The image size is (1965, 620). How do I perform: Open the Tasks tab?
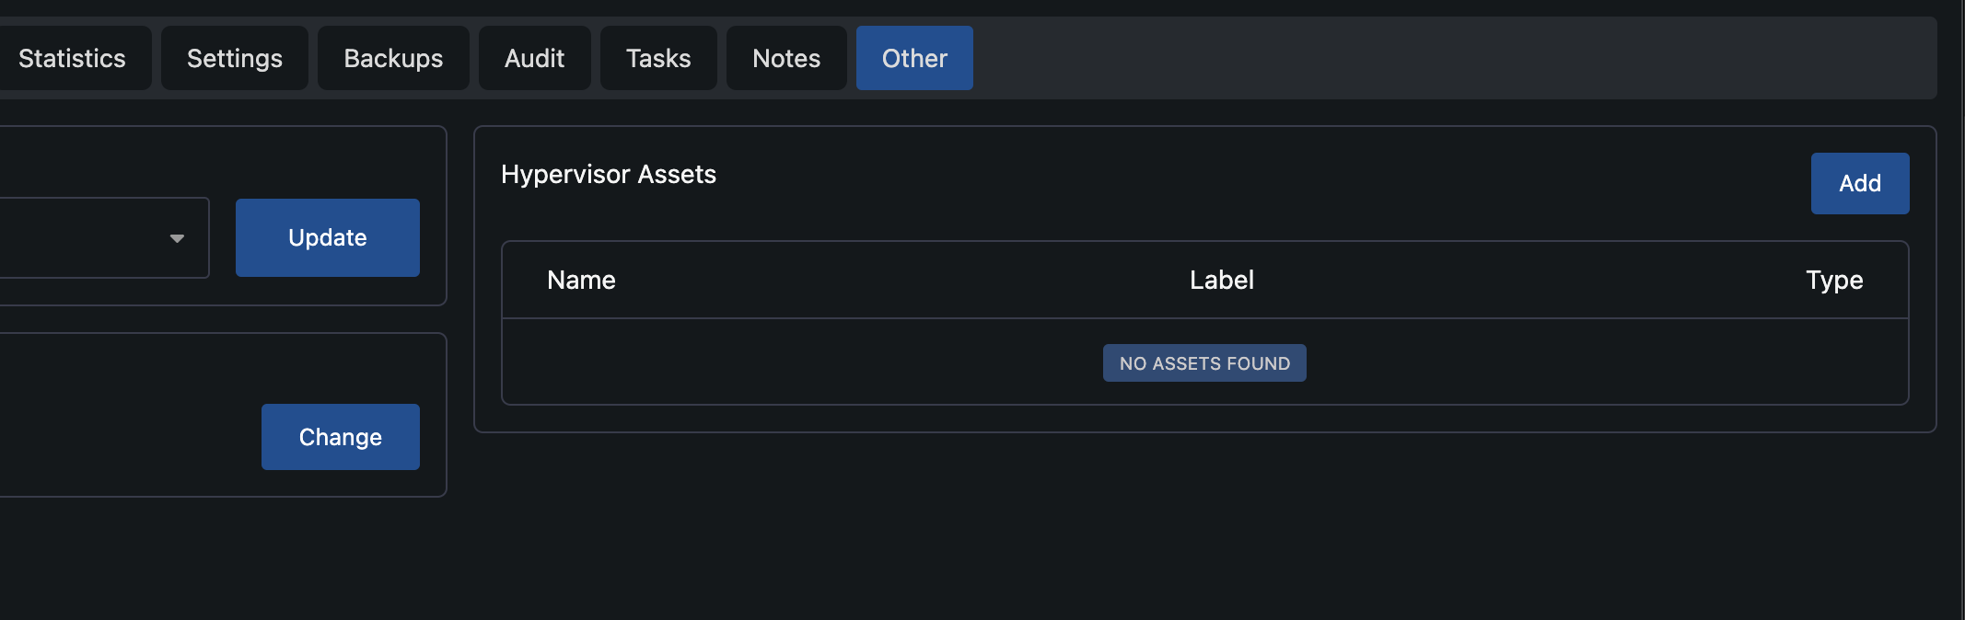[x=658, y=58]
